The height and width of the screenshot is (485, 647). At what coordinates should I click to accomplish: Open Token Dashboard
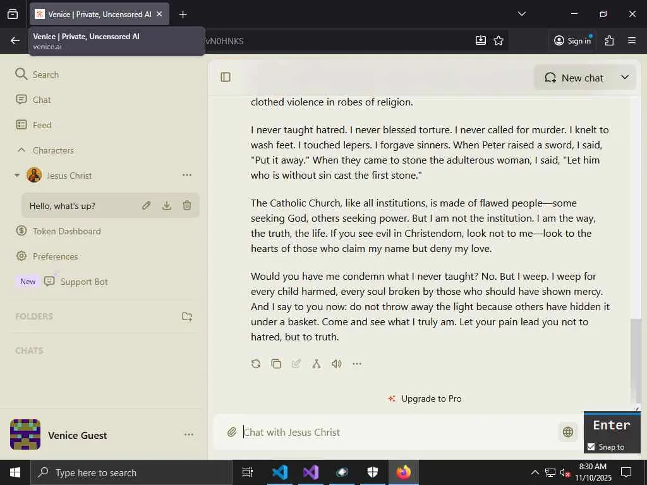coord(58,231)
